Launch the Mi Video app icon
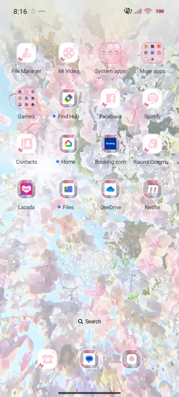The height and width of the screenshot is (397, 179). [x=68, y=53]
